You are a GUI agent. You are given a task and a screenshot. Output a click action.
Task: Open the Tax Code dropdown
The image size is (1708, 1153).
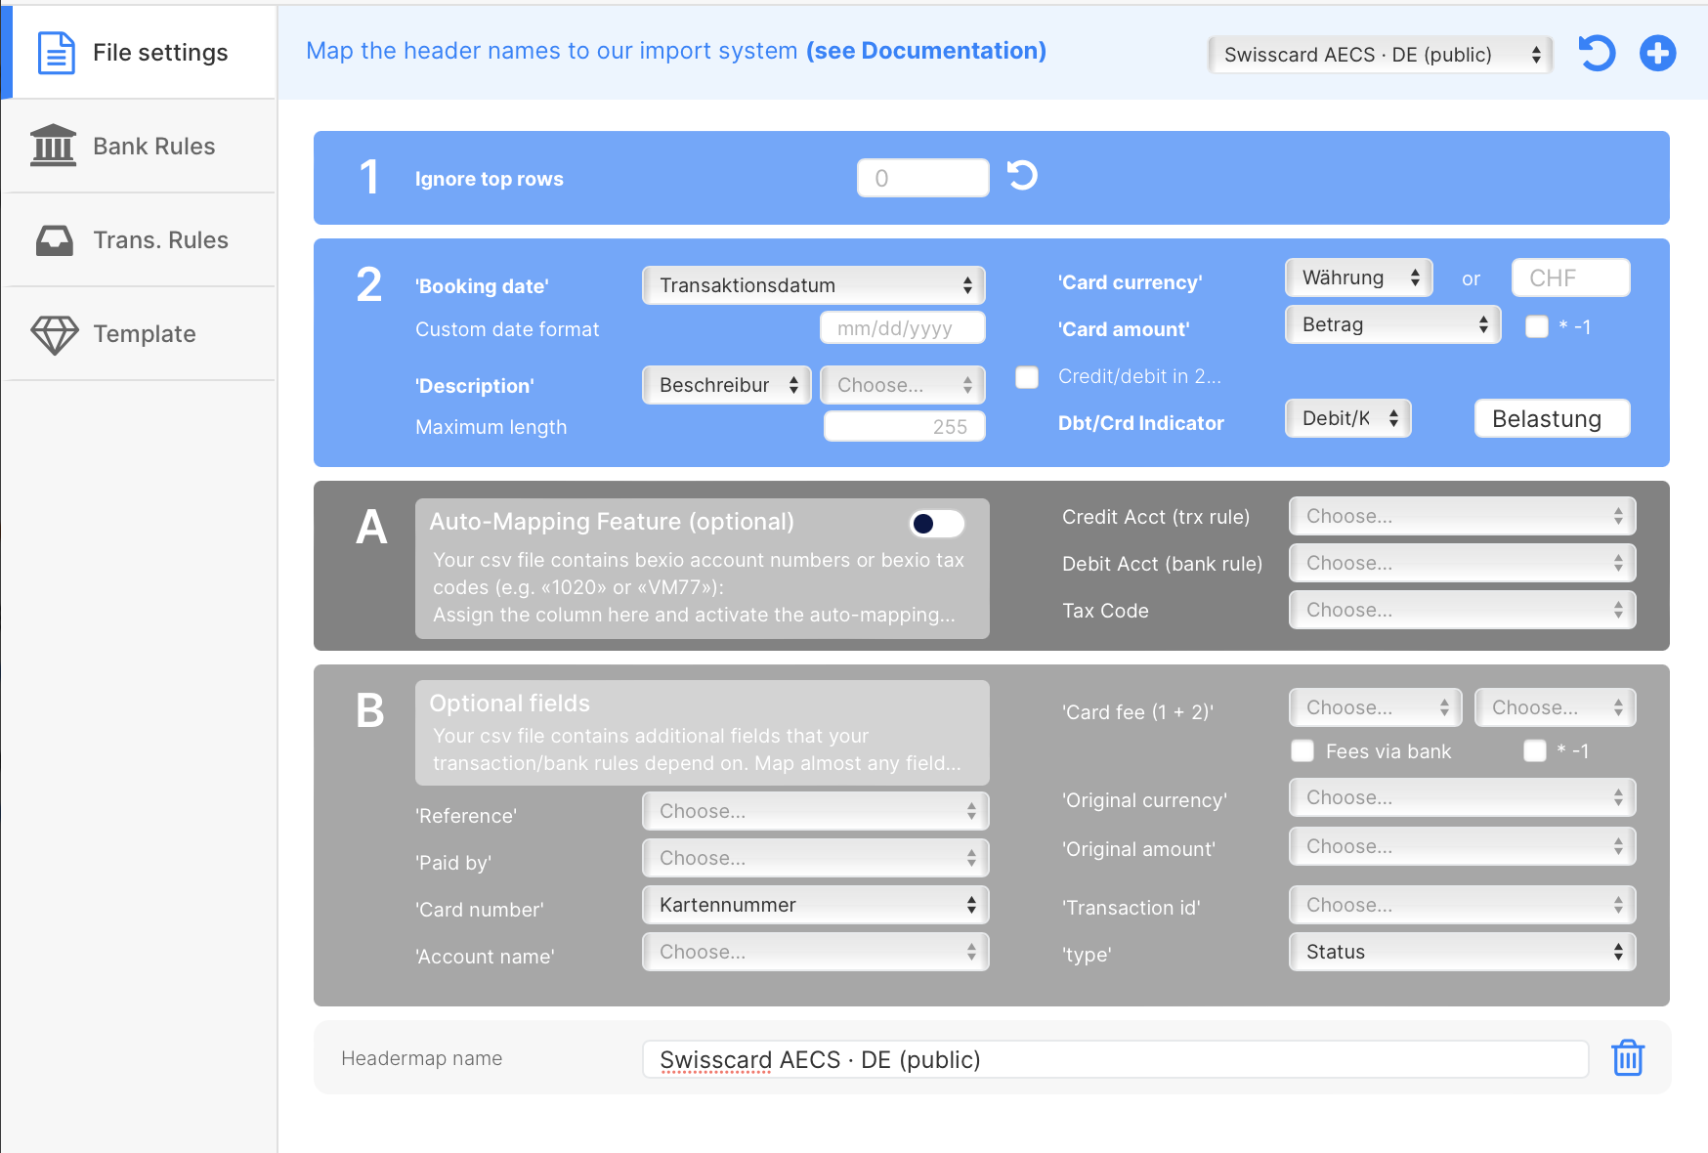1462,610
